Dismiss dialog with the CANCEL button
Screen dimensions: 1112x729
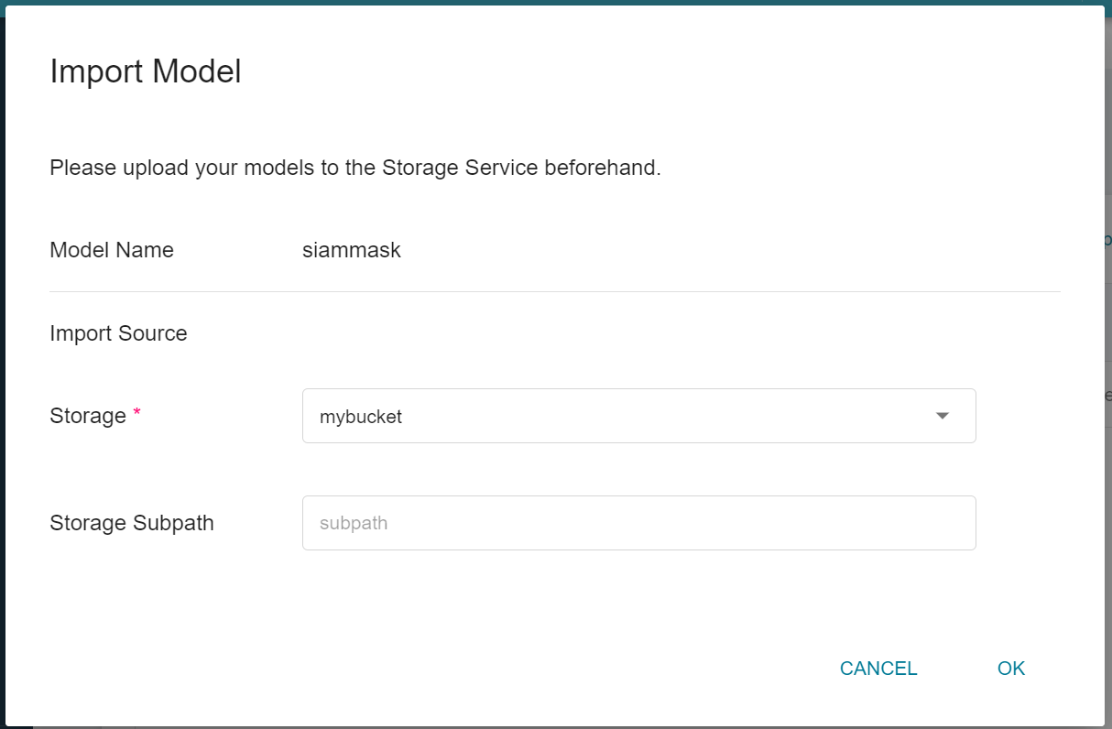(x=878, y=669)
